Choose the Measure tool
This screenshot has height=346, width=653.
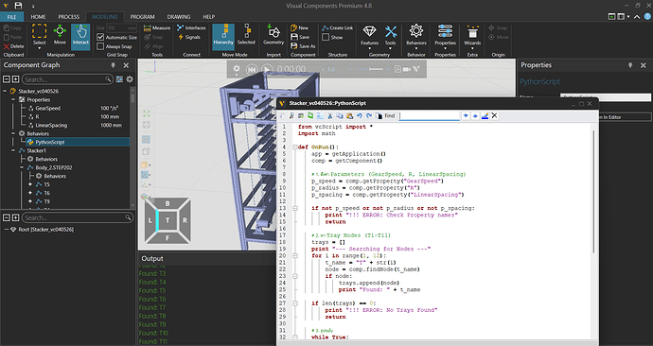(x=156, y=27)
